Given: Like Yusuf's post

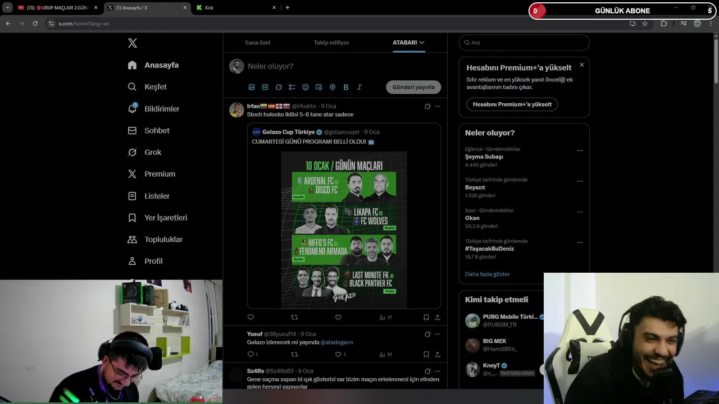Looking at the screenshot, I should (340, 354).
